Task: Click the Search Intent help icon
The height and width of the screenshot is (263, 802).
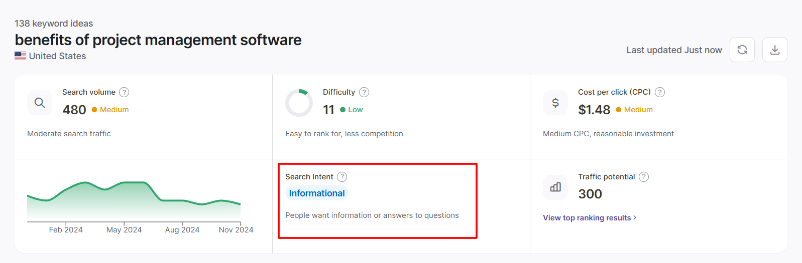Action: [x=342, y=177]
